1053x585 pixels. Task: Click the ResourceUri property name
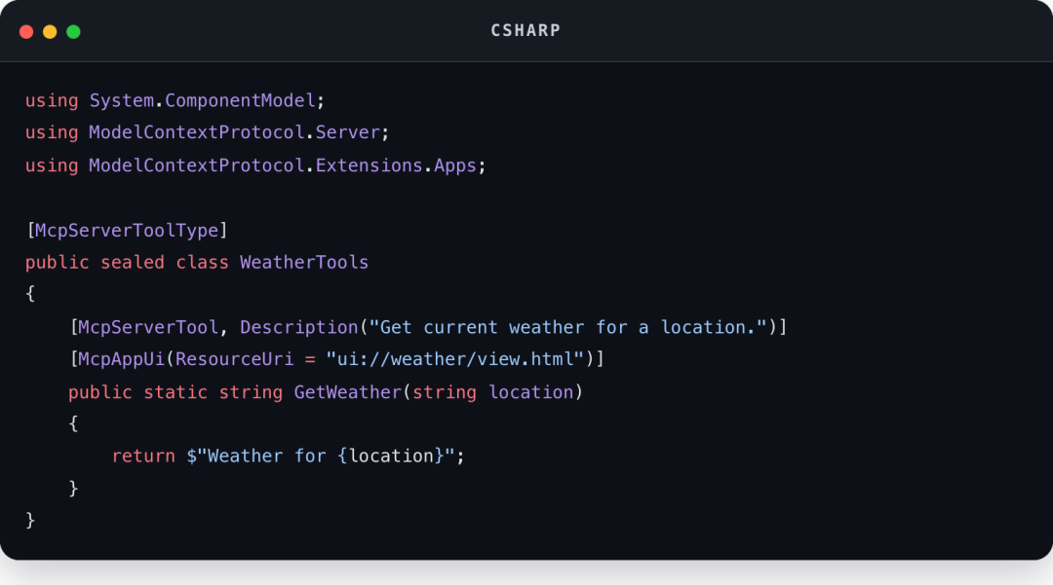234,360
